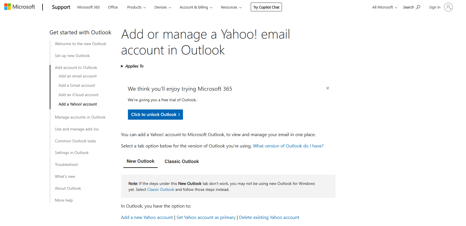
Task: Click the Try Copilot Chat button
Action: click(266, 7)
